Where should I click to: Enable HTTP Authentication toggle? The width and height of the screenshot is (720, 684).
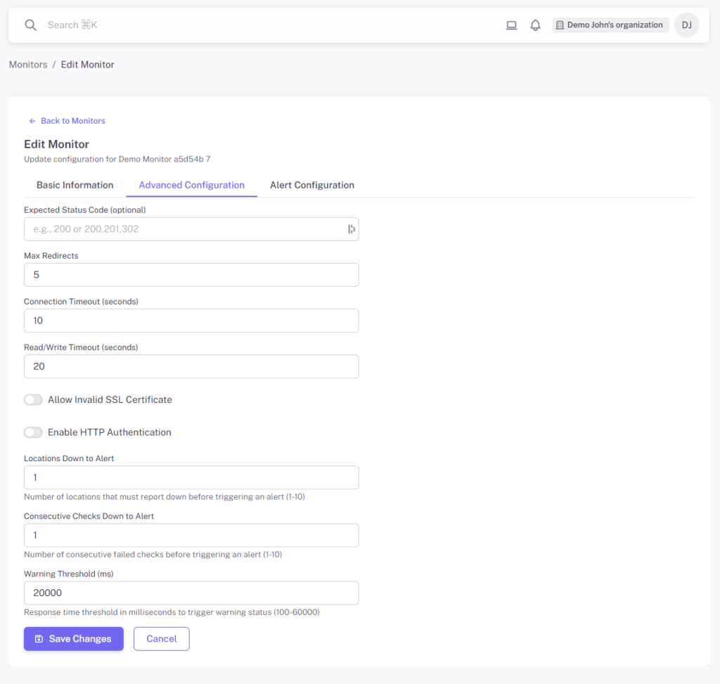34,432
